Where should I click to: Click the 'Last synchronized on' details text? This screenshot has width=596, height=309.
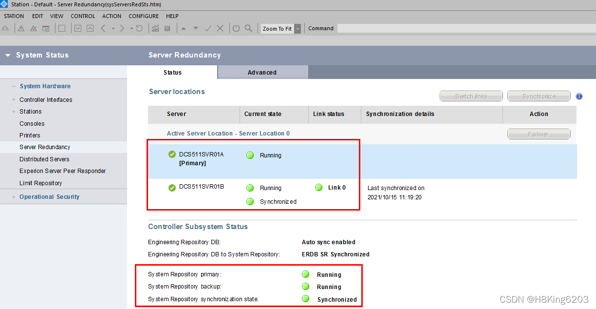[x=396, y=193]
